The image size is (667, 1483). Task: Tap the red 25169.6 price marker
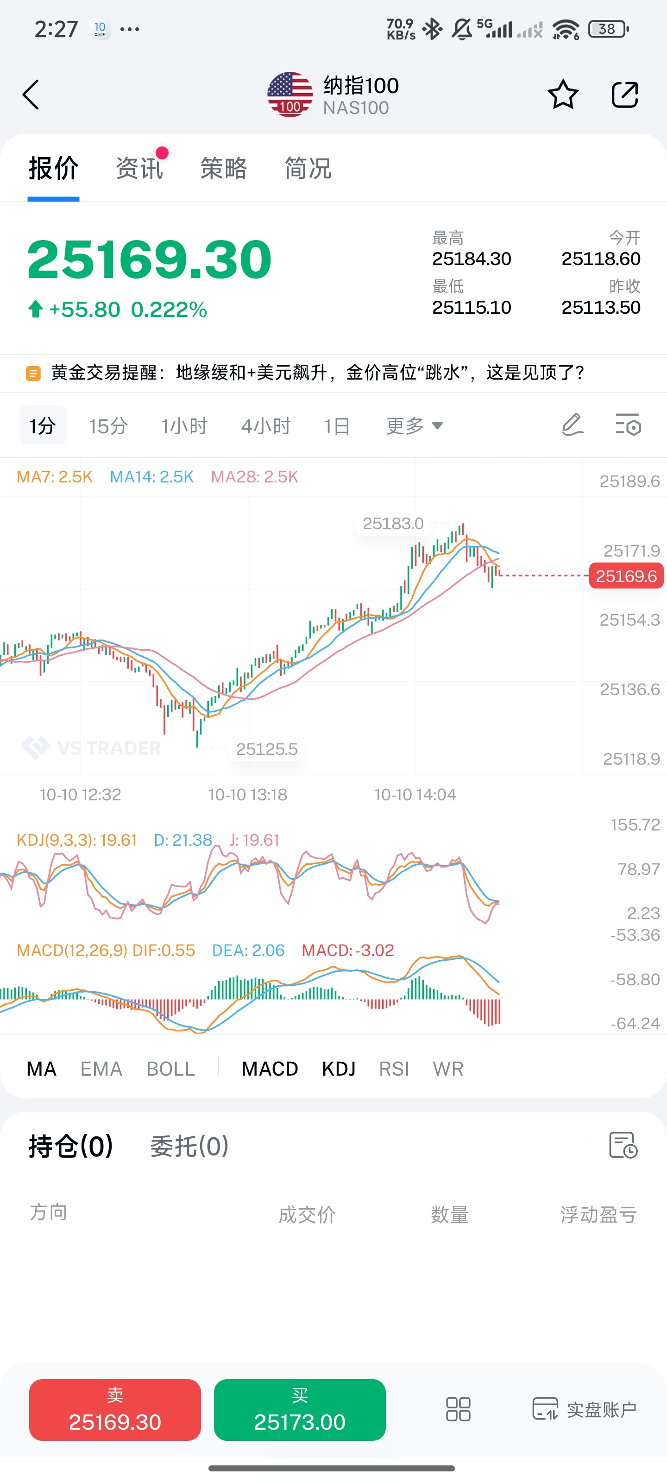(626, 576)
